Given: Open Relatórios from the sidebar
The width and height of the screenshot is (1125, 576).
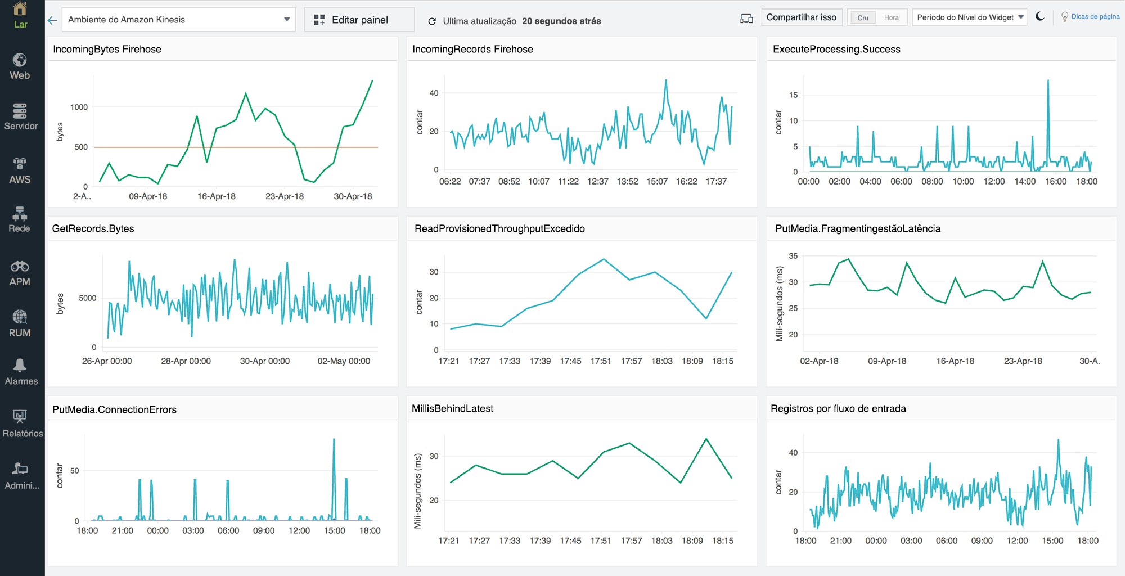Looking at the screenshot, I should tap(21, 421).
